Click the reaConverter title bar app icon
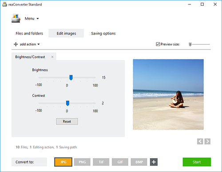222x172 pixels. [x=4, y=4]
